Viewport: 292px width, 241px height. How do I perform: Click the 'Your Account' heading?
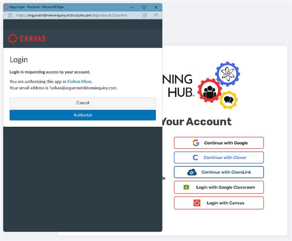197,122
